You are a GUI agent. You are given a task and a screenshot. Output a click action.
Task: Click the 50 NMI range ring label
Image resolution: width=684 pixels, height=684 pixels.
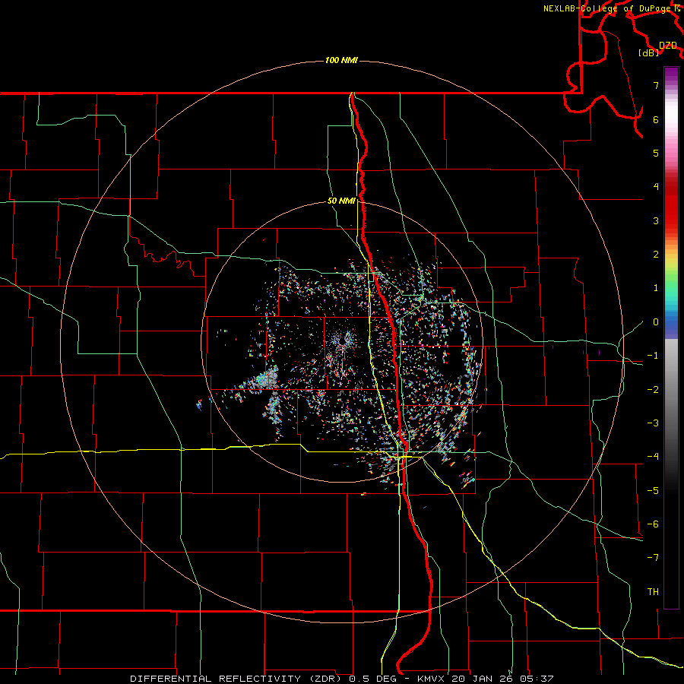tap(341, 201)
